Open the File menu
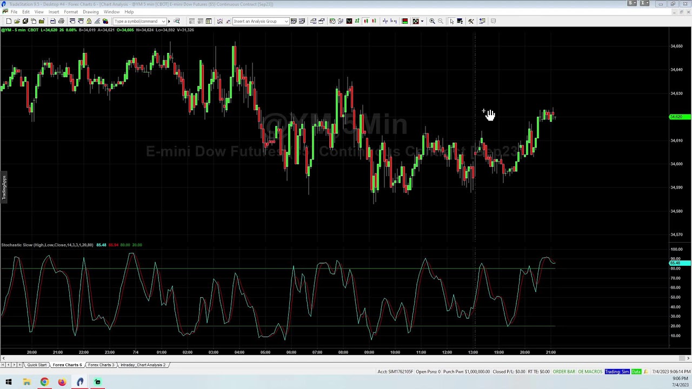This screenshot has height=389, width=692. click(x=14, y=12)
